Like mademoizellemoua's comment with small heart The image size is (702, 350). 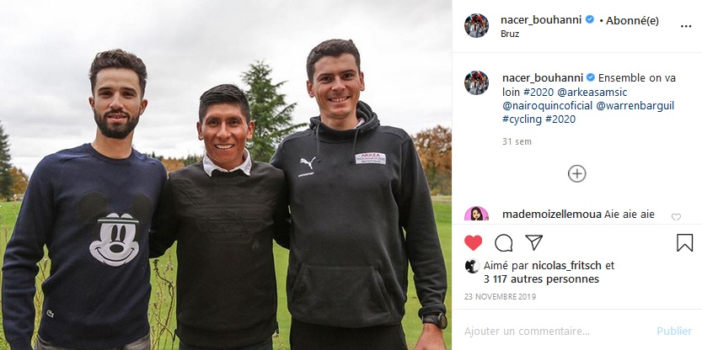[x=676, y=217]
